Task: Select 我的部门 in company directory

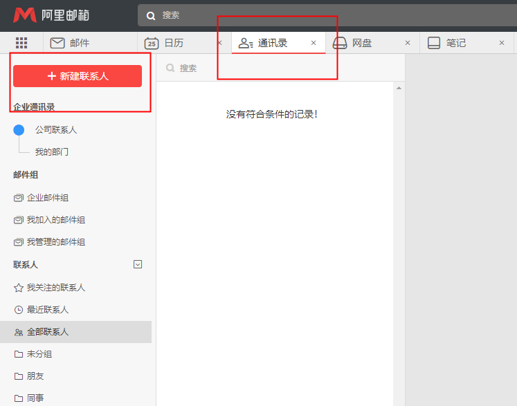Action: coord(52,152)
